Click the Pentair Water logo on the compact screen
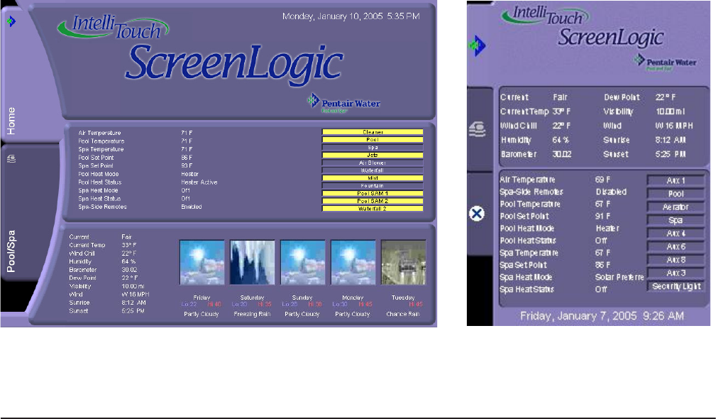 pyautogui.click(x=666, y=62)
